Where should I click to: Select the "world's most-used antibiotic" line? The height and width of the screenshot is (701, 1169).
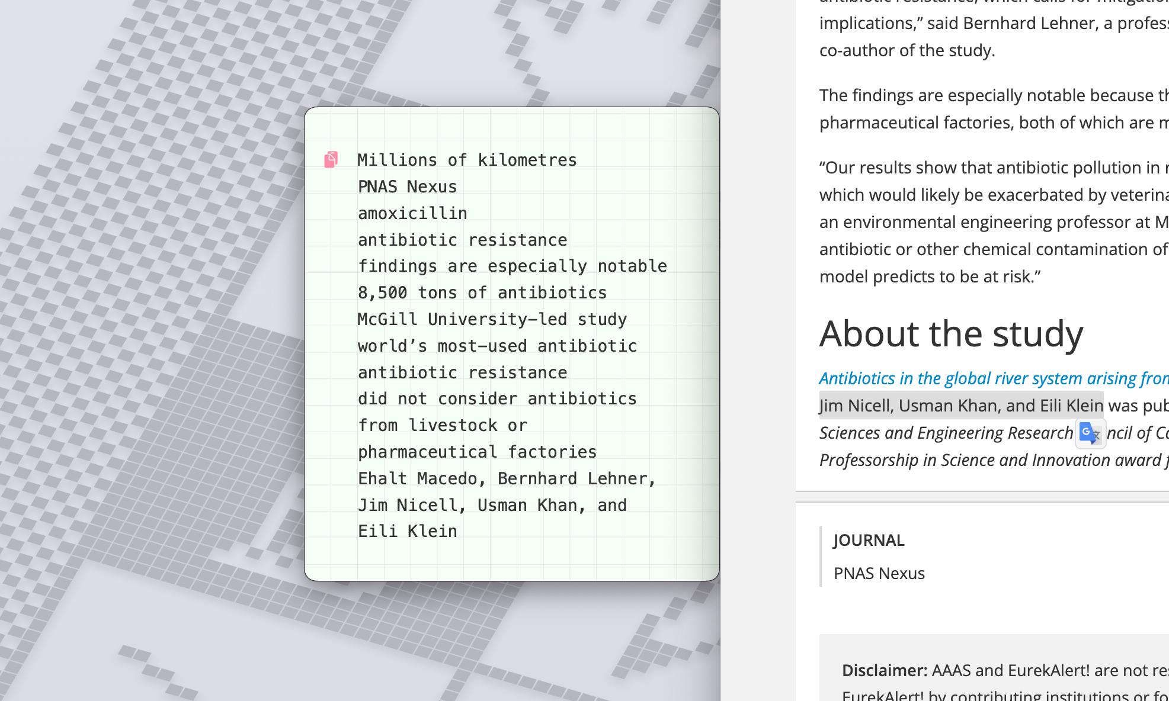tap(497, 345)
